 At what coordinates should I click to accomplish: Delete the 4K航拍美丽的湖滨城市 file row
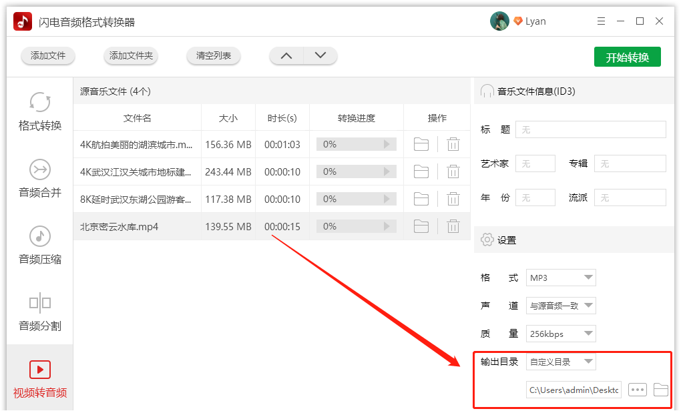point(453,144)
